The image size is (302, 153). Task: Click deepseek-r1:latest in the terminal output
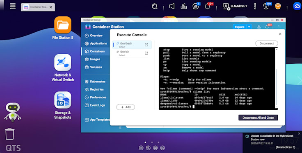(x=173, y=104)
